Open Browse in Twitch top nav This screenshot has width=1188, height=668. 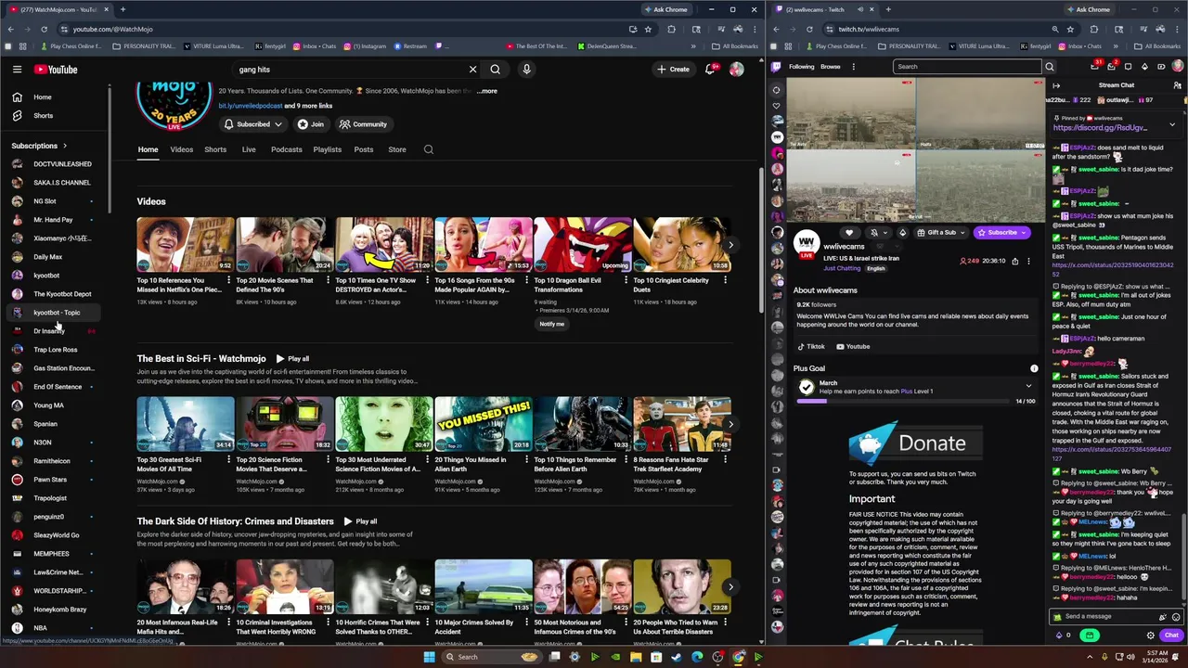click(x=830, y=67)
